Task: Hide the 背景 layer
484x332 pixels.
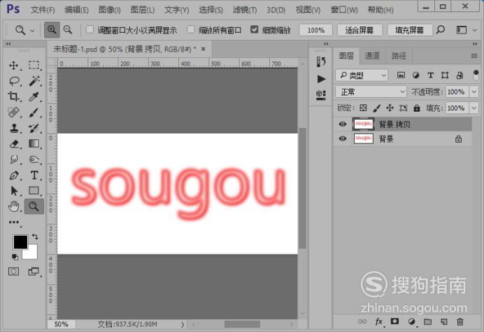Action: (x=342, y=138)
